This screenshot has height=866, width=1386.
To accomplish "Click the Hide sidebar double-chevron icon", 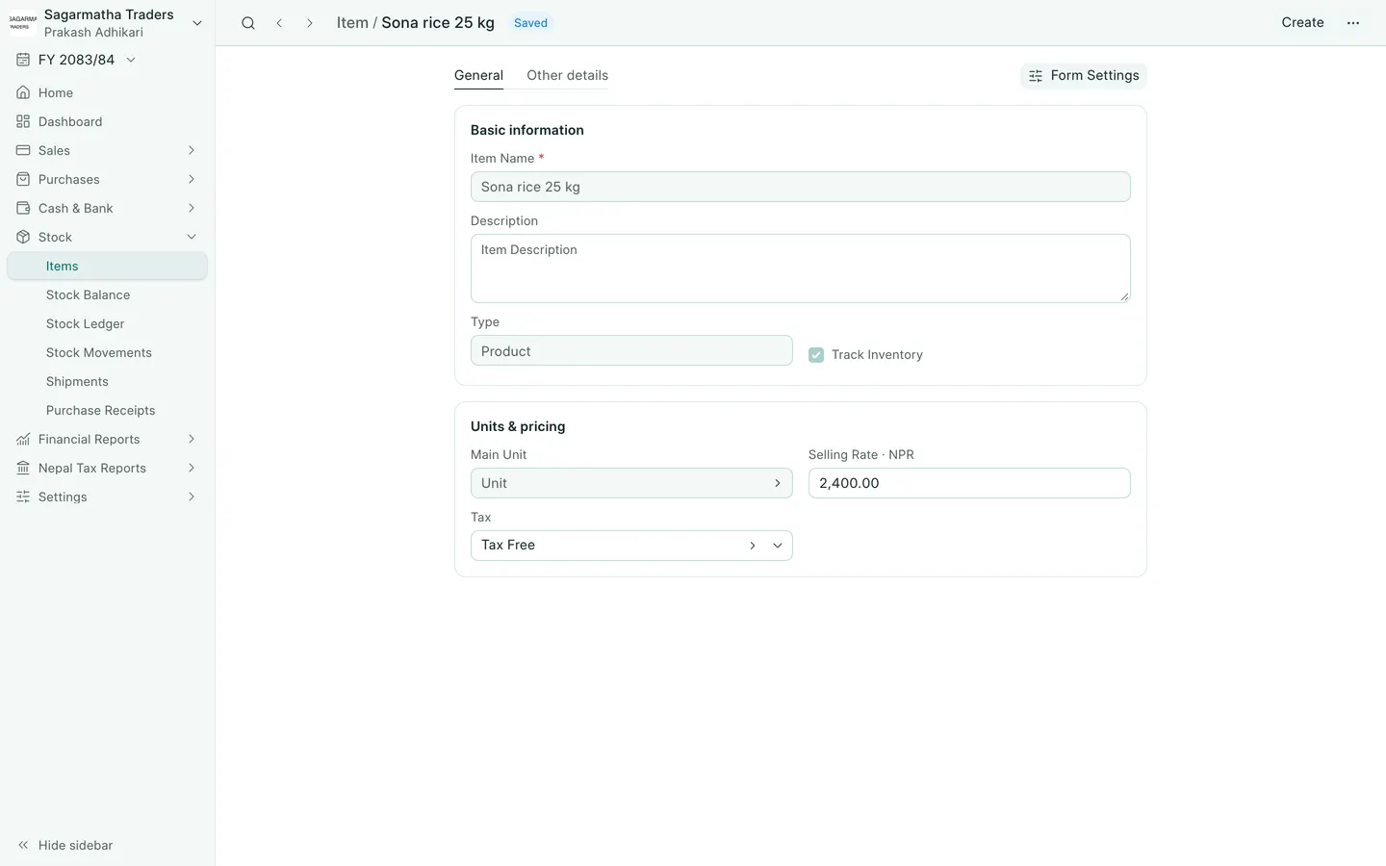I will 23,845.
